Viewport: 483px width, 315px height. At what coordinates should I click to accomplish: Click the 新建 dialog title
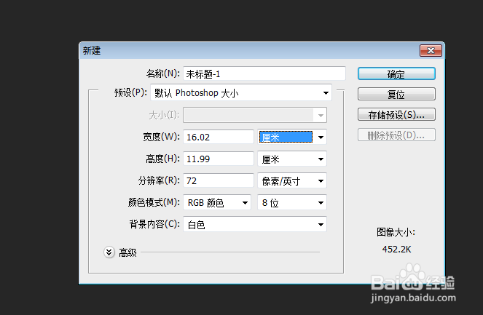pos(92,50)
